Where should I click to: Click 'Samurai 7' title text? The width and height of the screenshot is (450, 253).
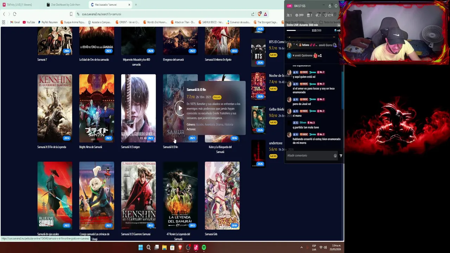click(x=42, y=60)
